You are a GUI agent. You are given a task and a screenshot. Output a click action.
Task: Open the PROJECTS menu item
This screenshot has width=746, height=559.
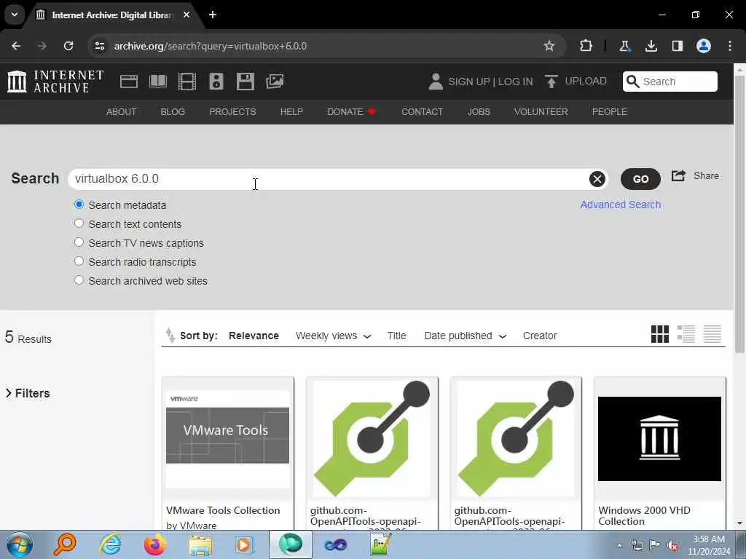tap(232, 111)
